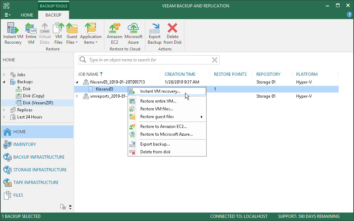The image size is (354, 221).
Task: Select Last 24 Hours tree item
Action: coord(30,117)
